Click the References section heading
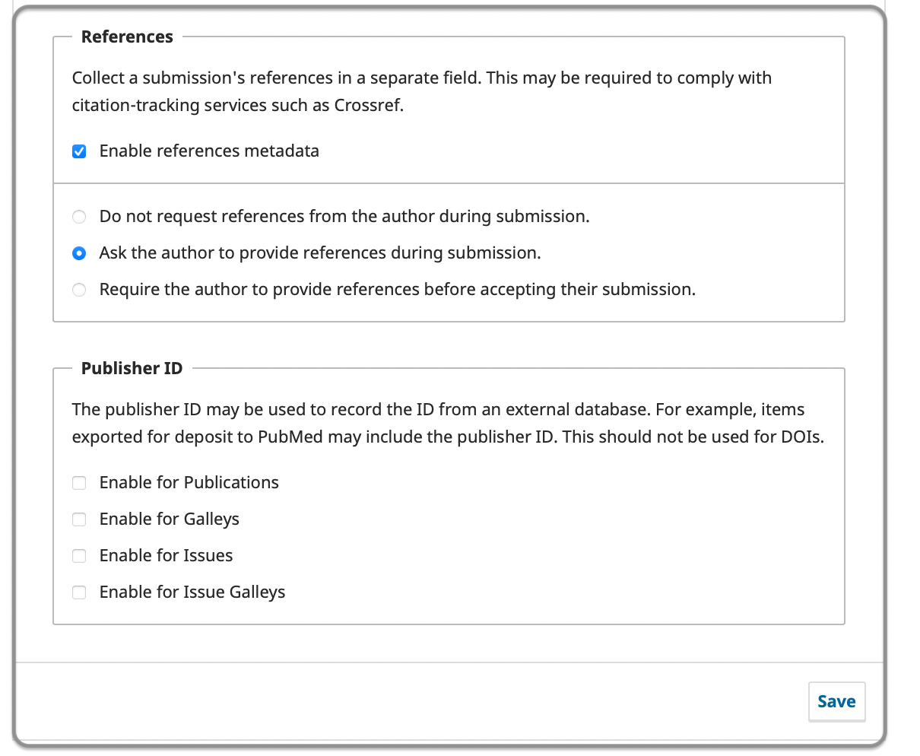This screenshot has width=920, height=756. click(x=127, y=37)
